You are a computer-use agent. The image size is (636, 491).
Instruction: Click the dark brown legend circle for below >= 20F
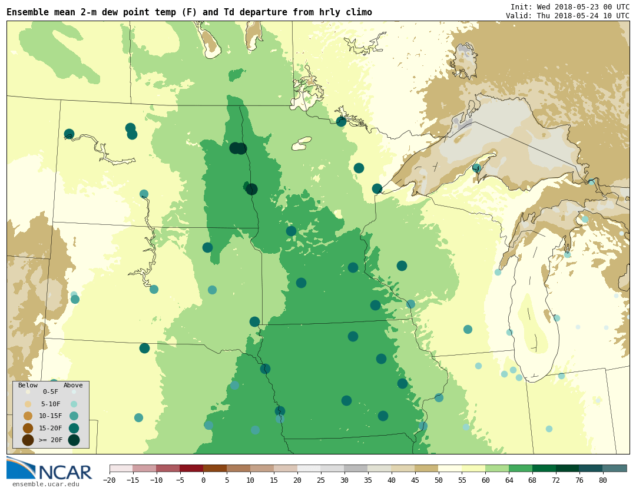[x=28, y=440]
